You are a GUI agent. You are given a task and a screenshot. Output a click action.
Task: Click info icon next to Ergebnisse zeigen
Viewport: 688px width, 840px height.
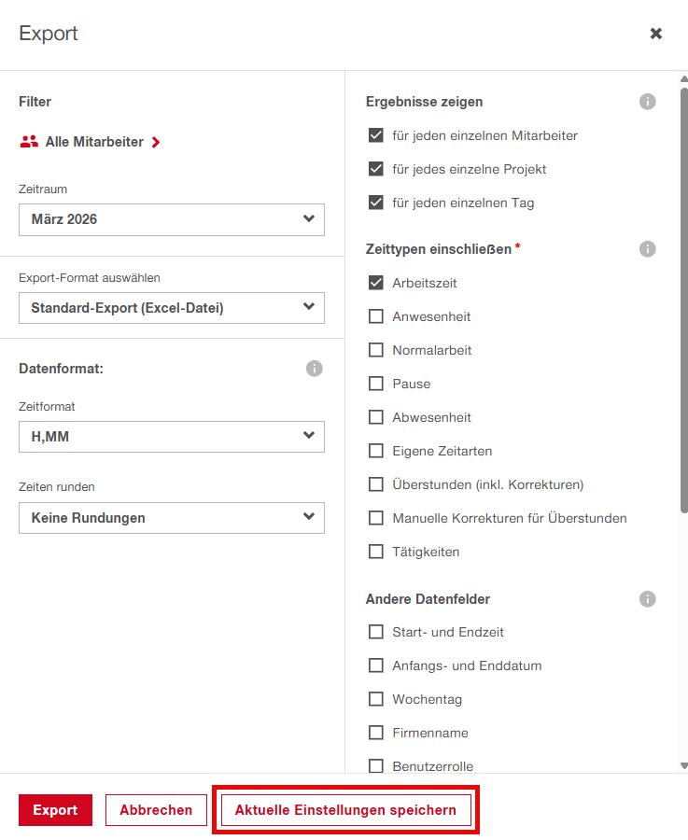pos(647,102)
